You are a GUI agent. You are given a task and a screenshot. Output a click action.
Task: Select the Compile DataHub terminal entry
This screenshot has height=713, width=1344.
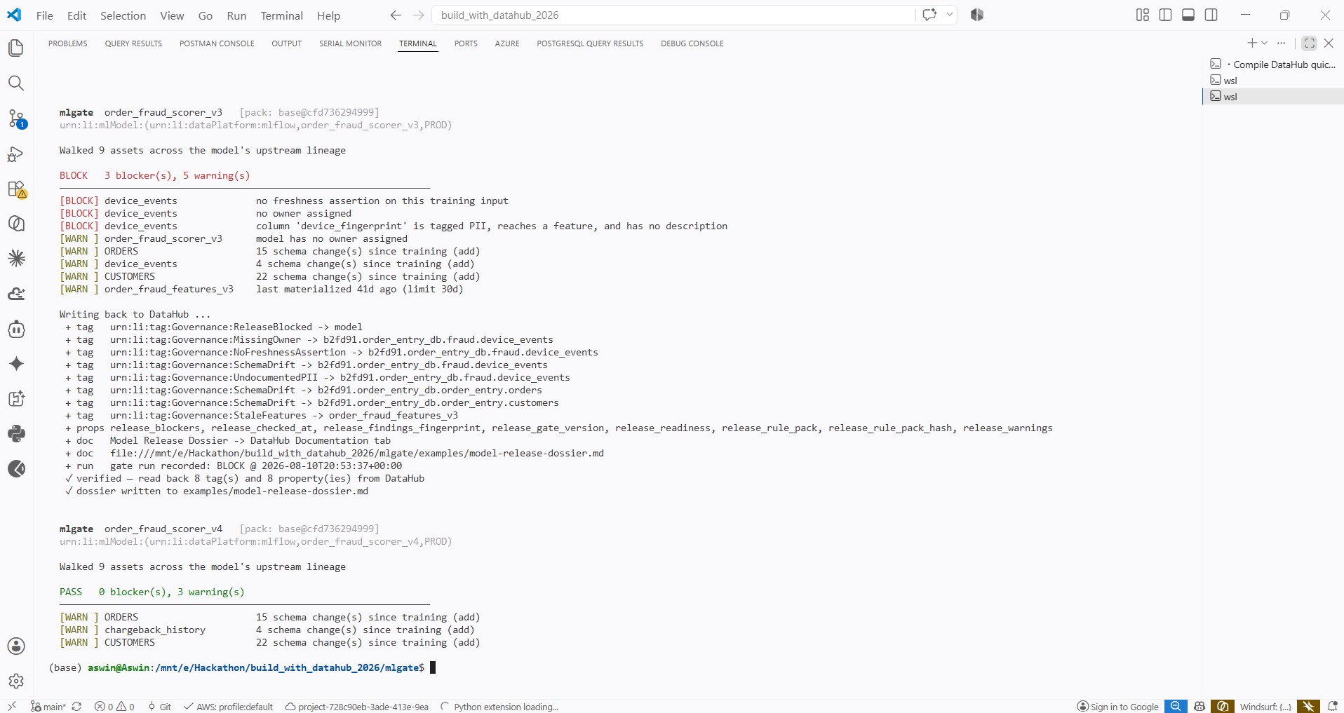1273,64
